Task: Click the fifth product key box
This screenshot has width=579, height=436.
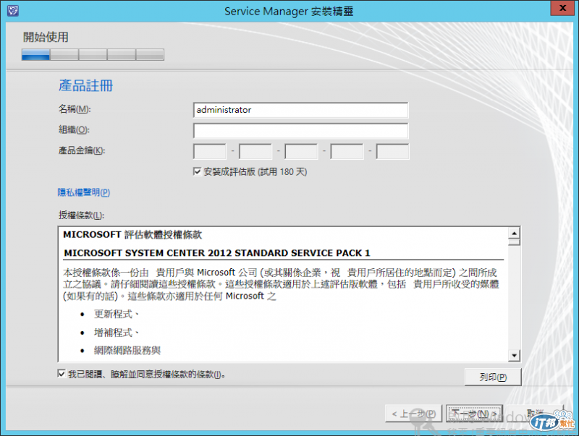Action: tap(392, 152)
